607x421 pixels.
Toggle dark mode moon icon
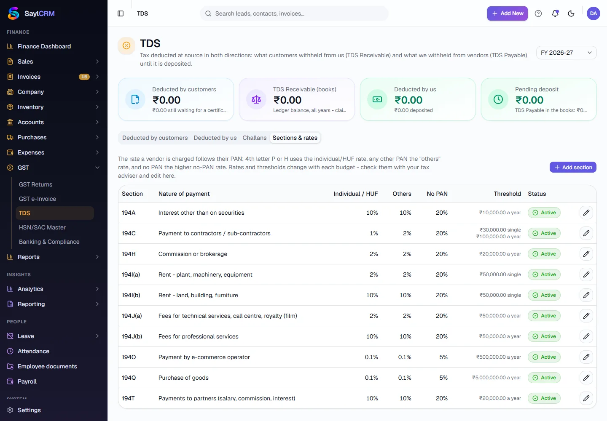pyautogui.click(x=571, y=13)
